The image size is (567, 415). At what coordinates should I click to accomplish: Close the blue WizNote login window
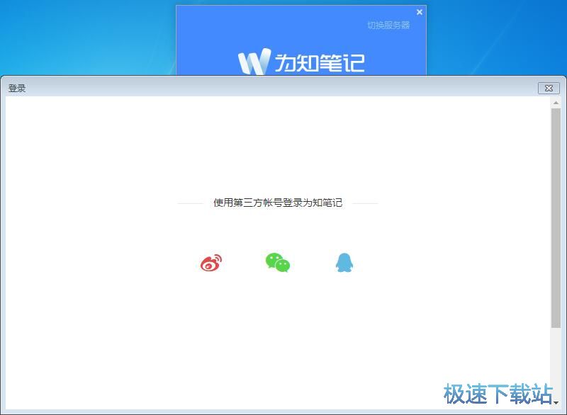pos(420,12)
